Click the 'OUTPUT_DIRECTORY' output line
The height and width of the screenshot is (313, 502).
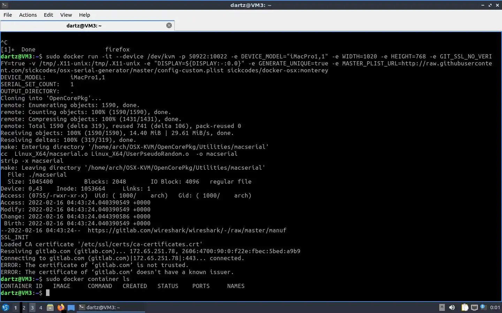point(37,91)
